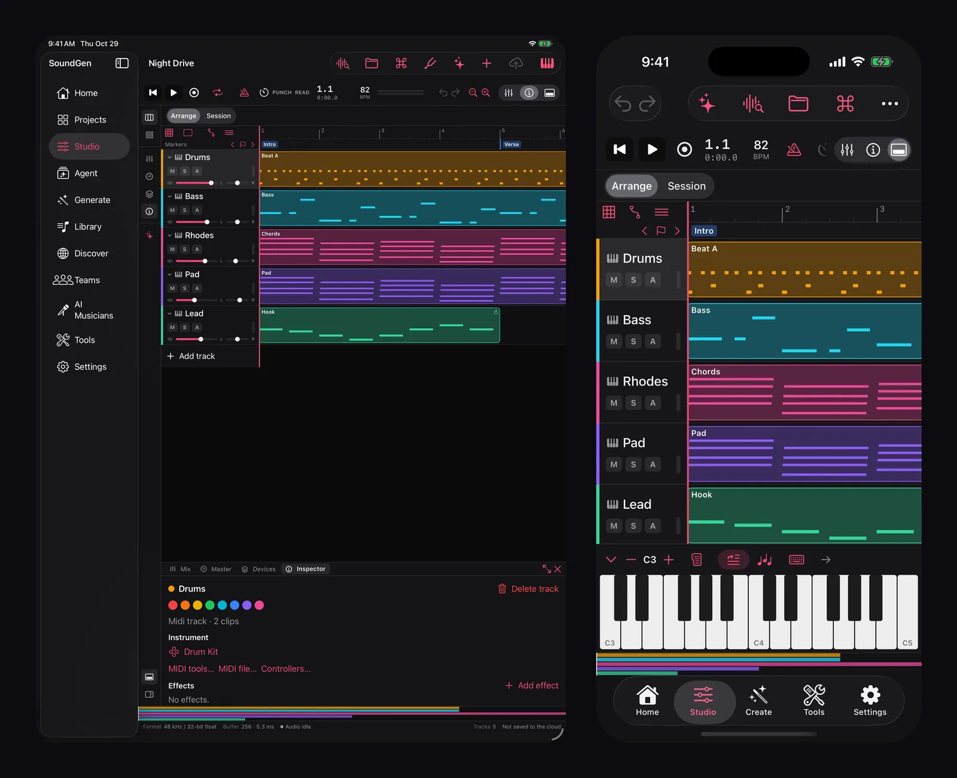This screenshot has width=957, height=778.
Task: Open the sparkle AI icon in phone toolbar
Action: [x=707, y=103]
